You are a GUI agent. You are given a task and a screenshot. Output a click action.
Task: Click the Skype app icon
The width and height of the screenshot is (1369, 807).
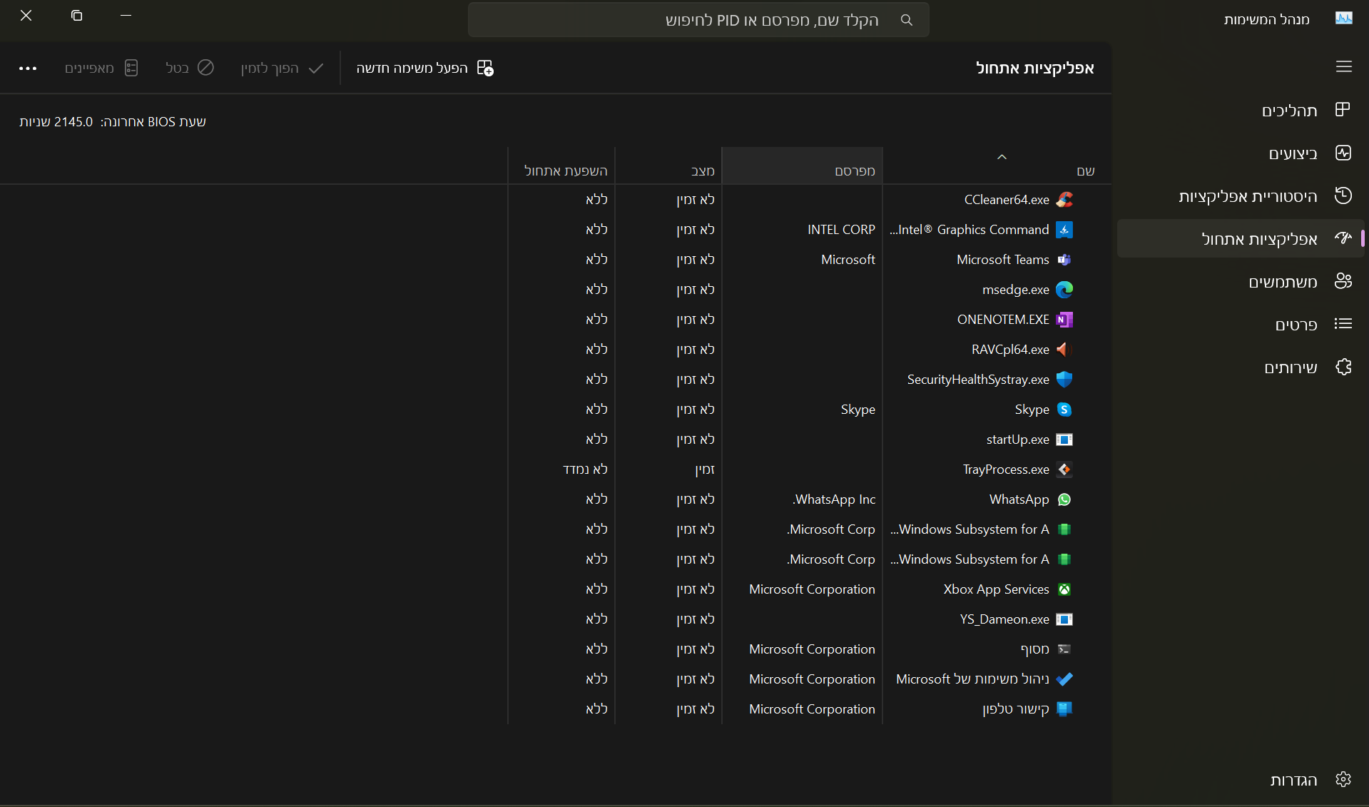click(1064, 410)
